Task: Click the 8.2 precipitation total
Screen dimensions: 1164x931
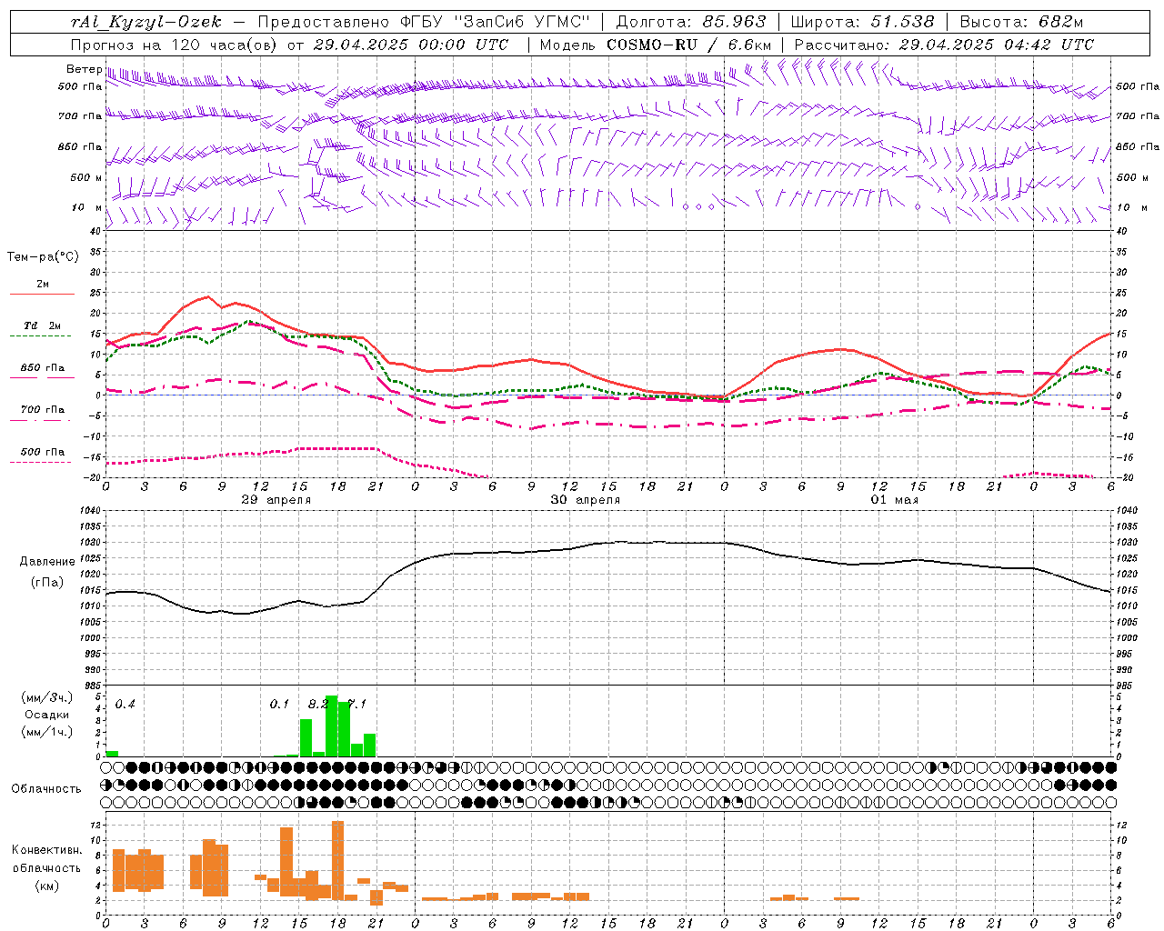Action: [x=317, y=705]
